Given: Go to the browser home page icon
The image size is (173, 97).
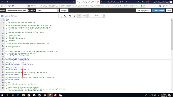Looking at the screenshot, I should [160, 6].
